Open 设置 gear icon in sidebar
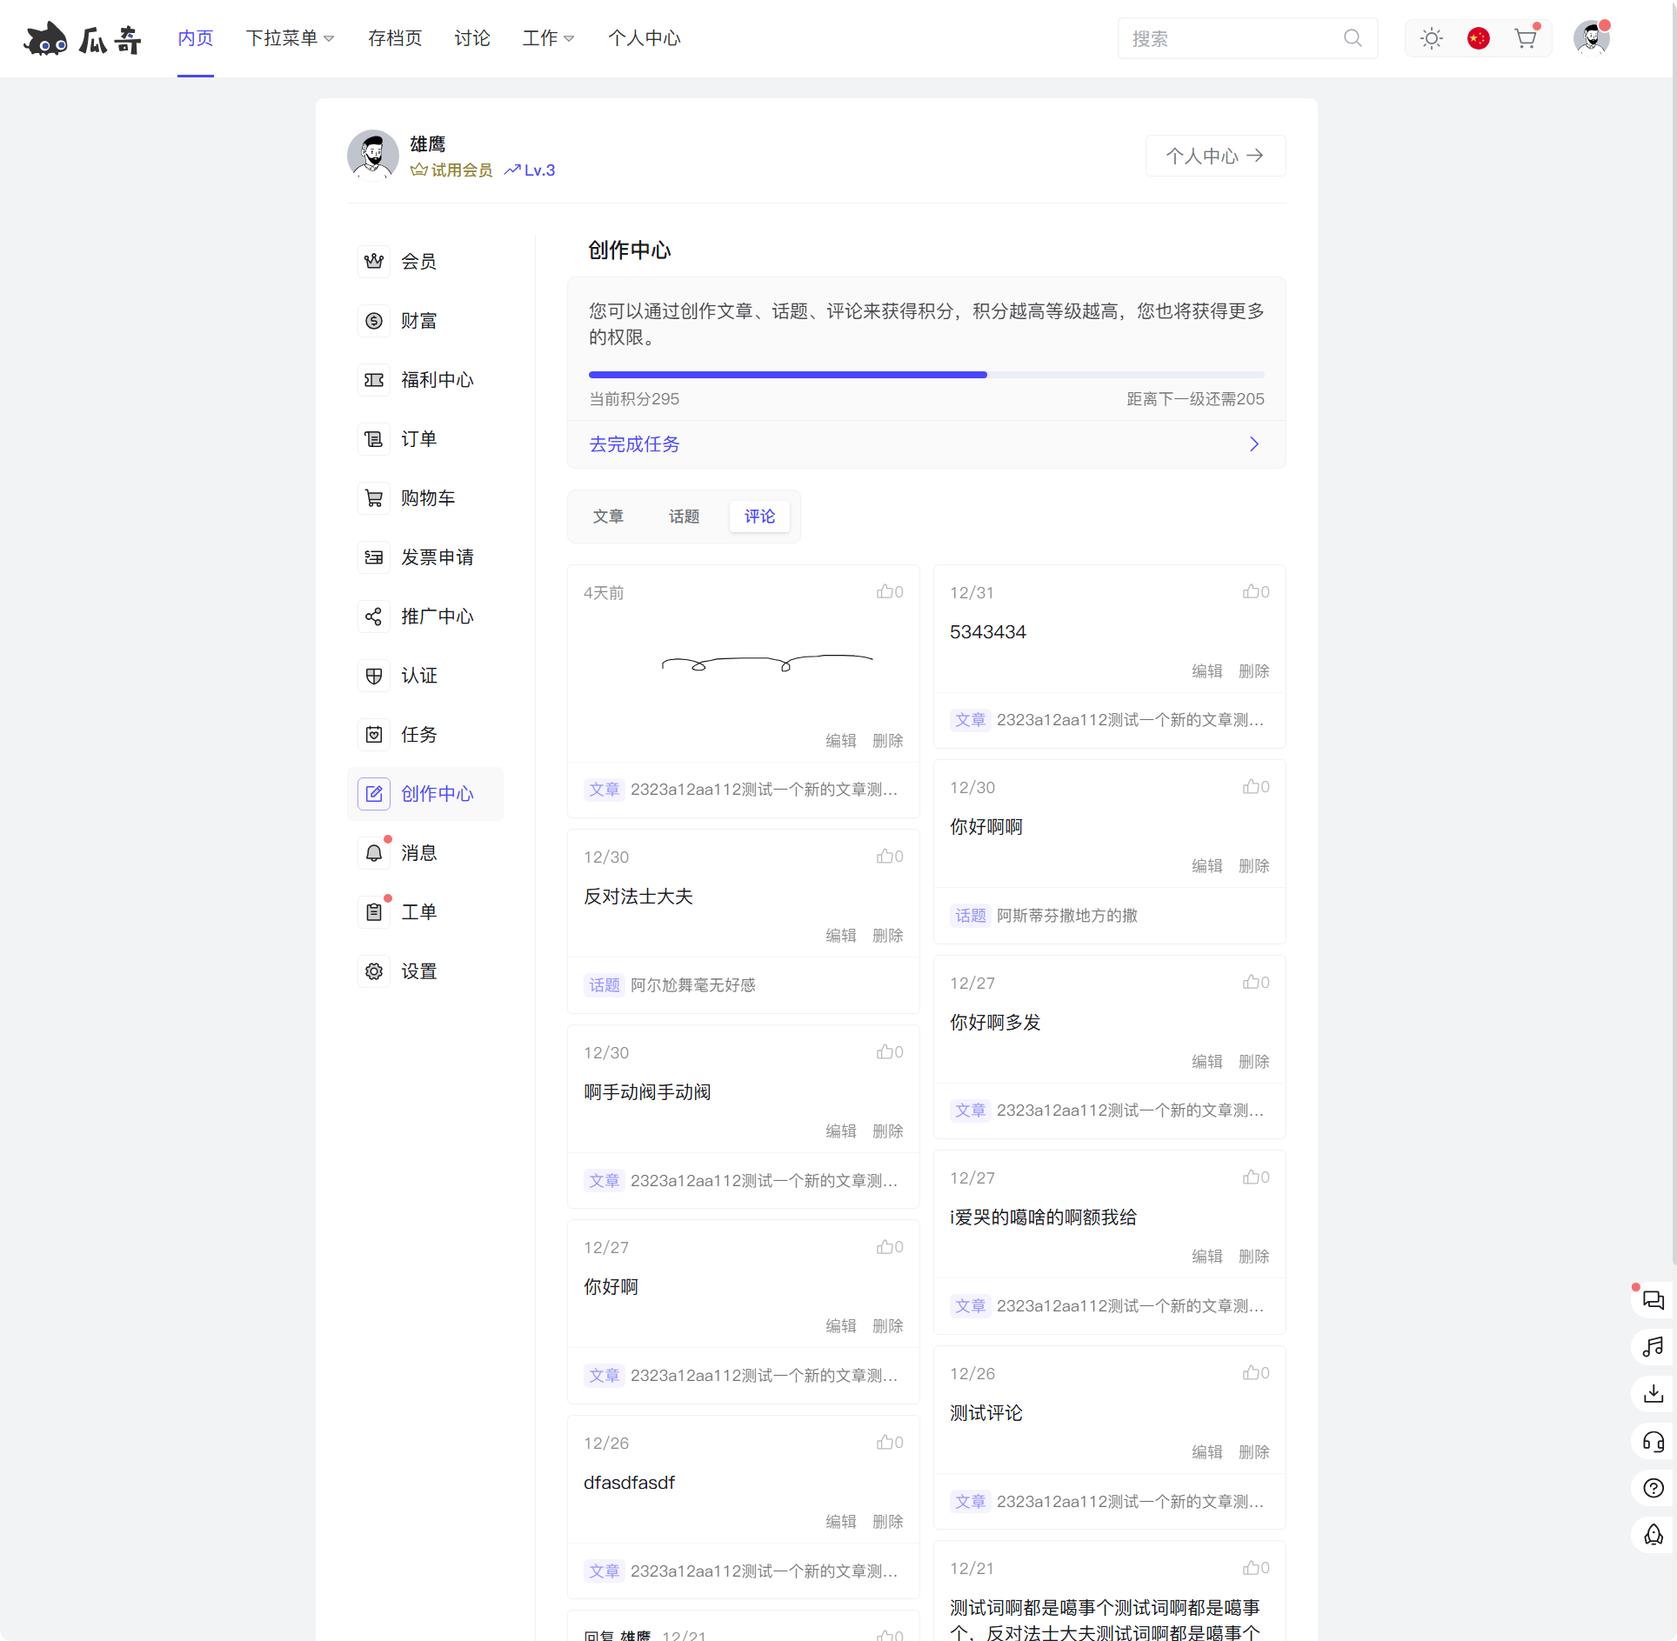1677x1641 pixels. (374, 971)
